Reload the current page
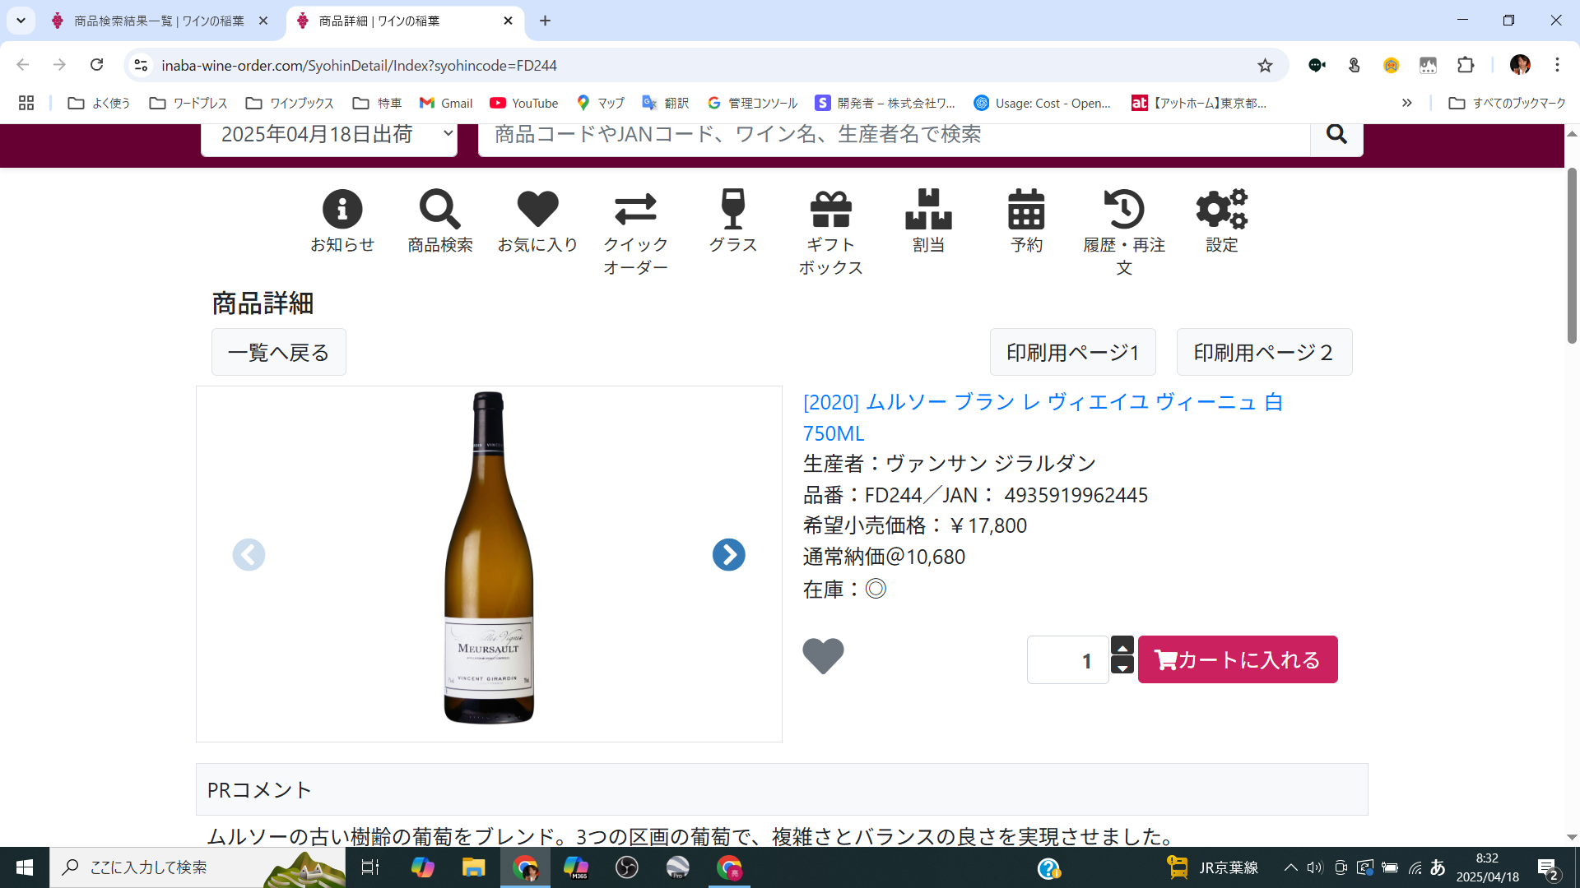 [96, 65]
